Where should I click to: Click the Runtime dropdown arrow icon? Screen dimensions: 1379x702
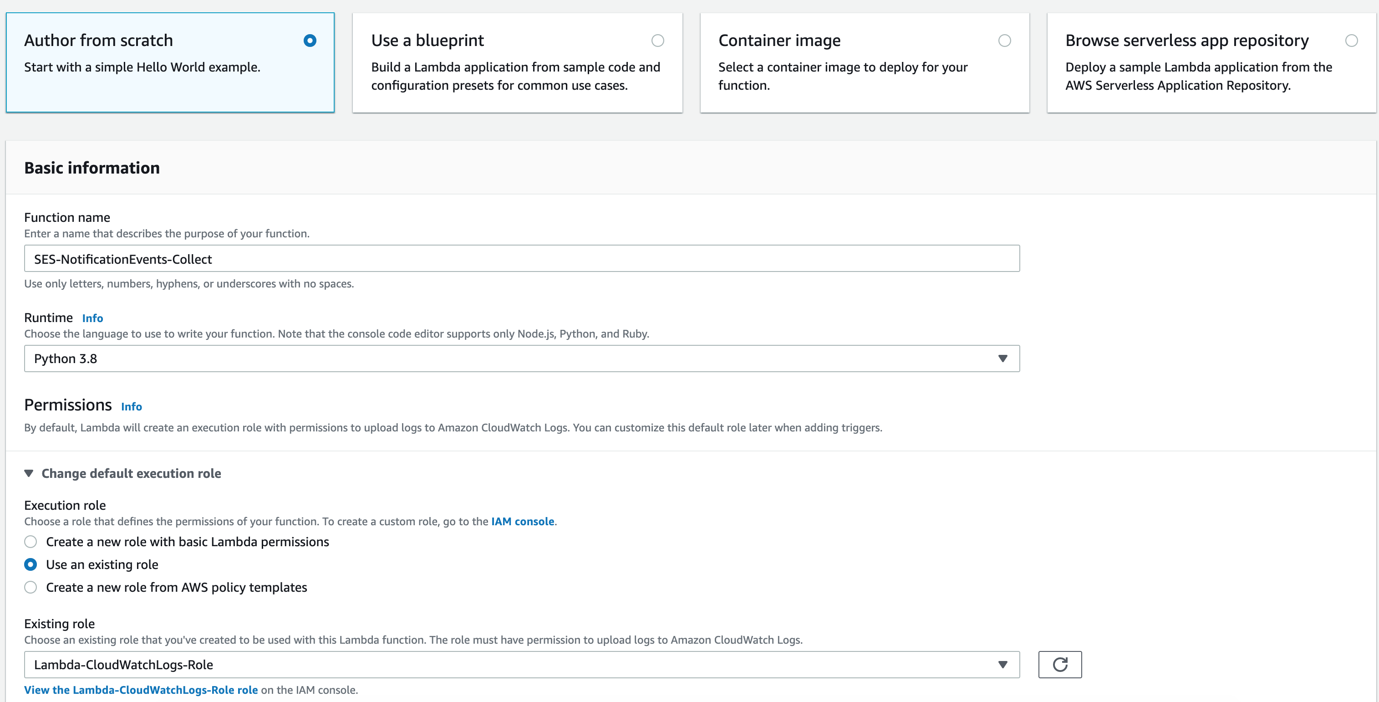(x=1002, y=359)
